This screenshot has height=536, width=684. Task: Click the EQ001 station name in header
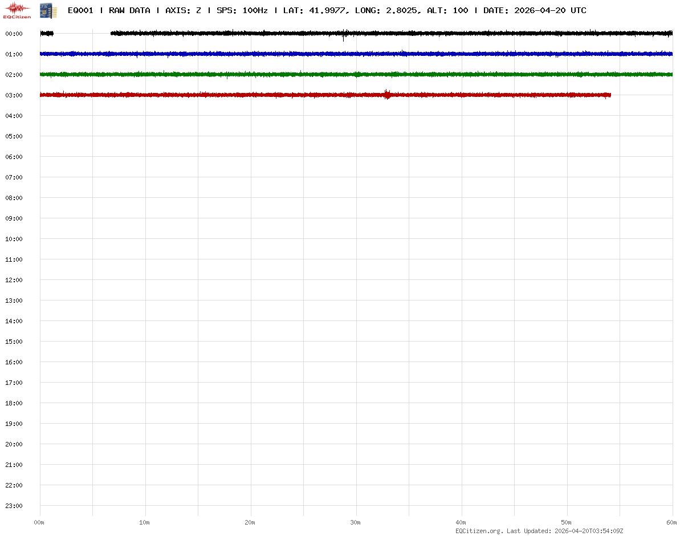tap(80, 11)
